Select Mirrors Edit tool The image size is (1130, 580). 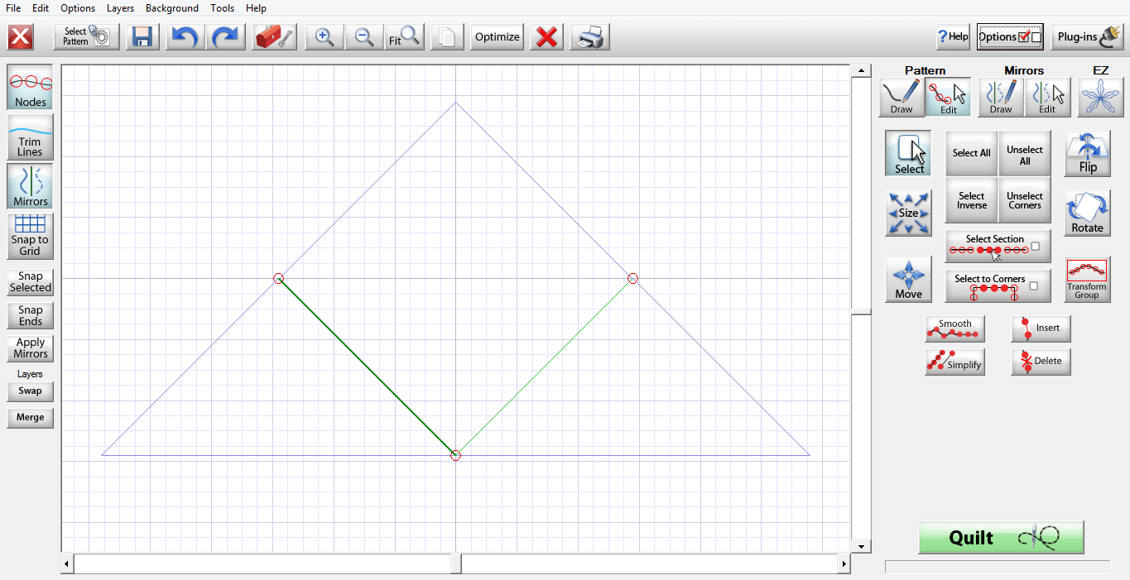tap(1047, 98)
